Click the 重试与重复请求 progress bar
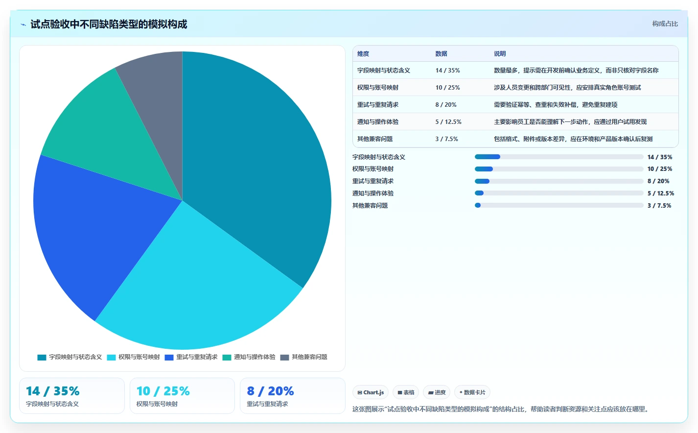 pyautogui.click(x=559, y=181)
